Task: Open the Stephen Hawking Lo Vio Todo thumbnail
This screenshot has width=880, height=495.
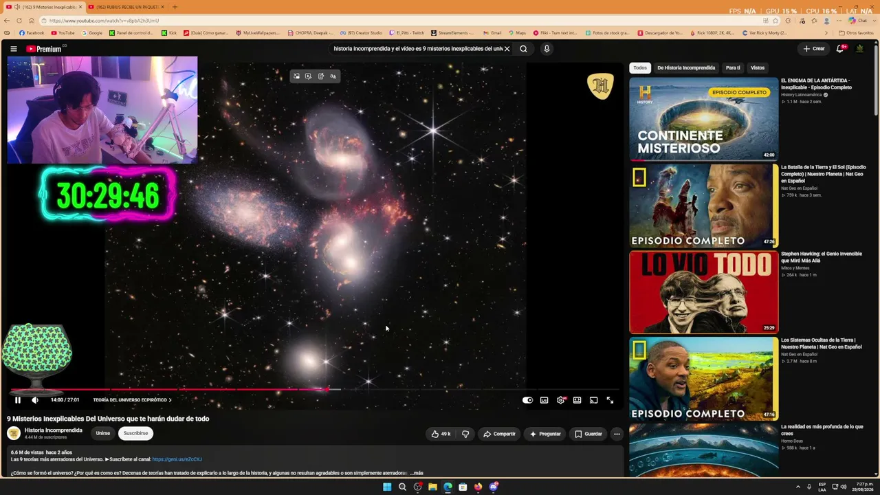Action: pos(703,292)
